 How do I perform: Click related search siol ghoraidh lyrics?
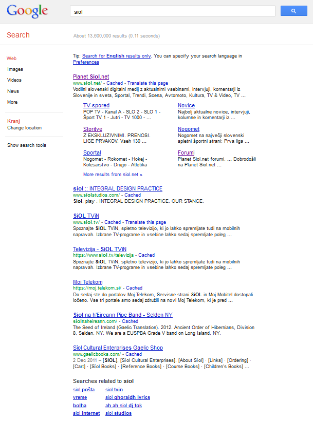point(127,397)
